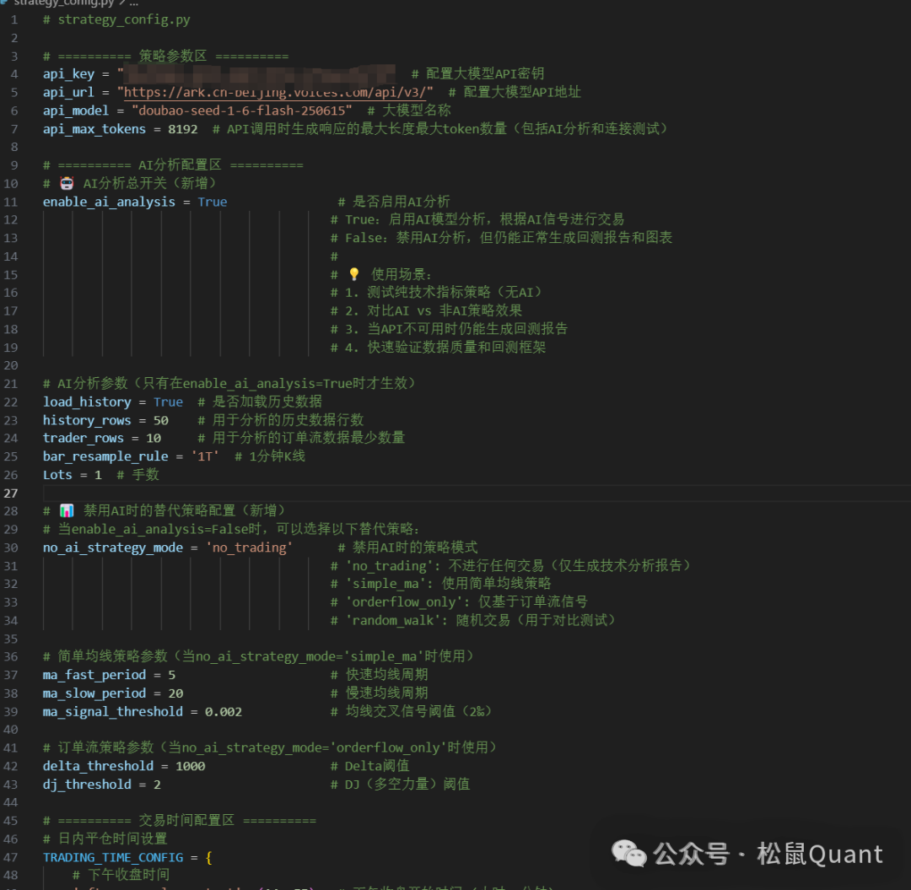Click the '1T' bar_resample_rule value
This screenshot has height=890, width=911.
(206, 456)
